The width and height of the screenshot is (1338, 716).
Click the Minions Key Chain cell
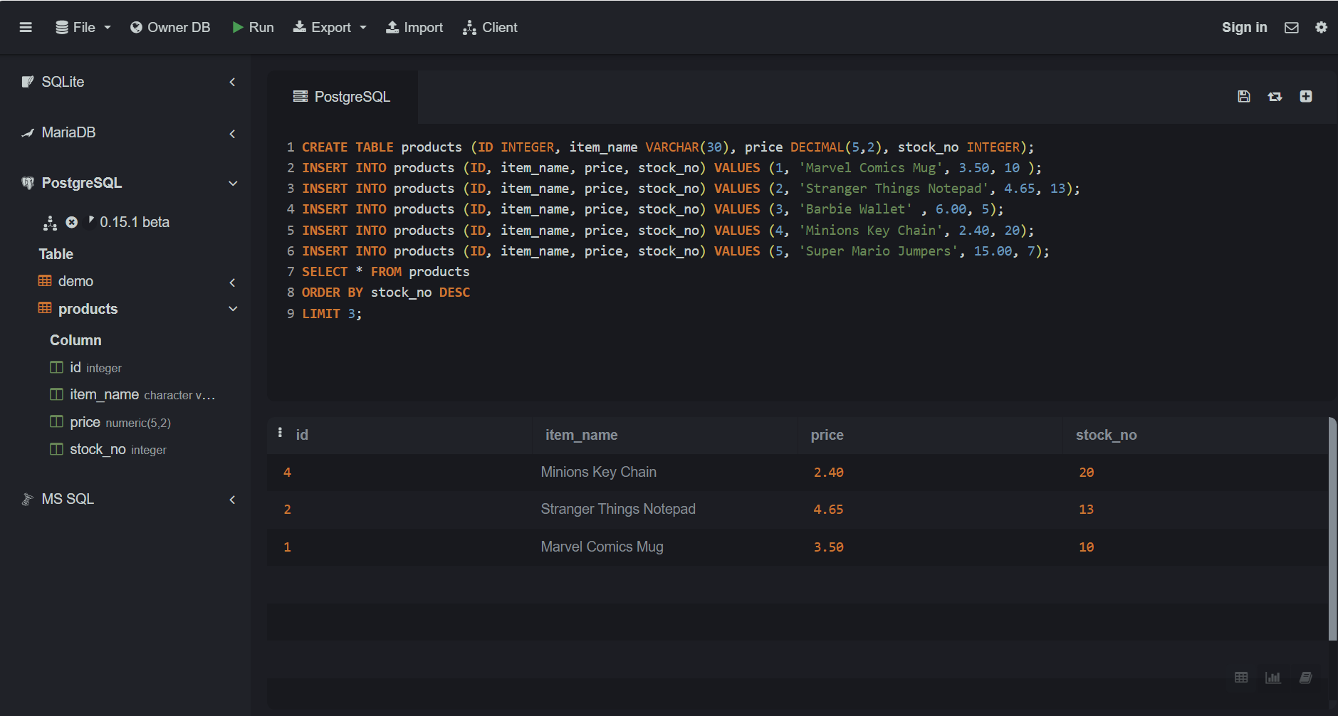coord(598,472)
